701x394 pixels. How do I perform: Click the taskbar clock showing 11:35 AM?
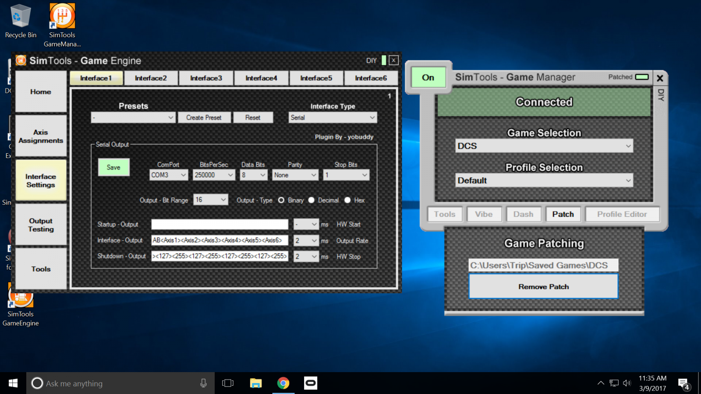coord(652,383)
